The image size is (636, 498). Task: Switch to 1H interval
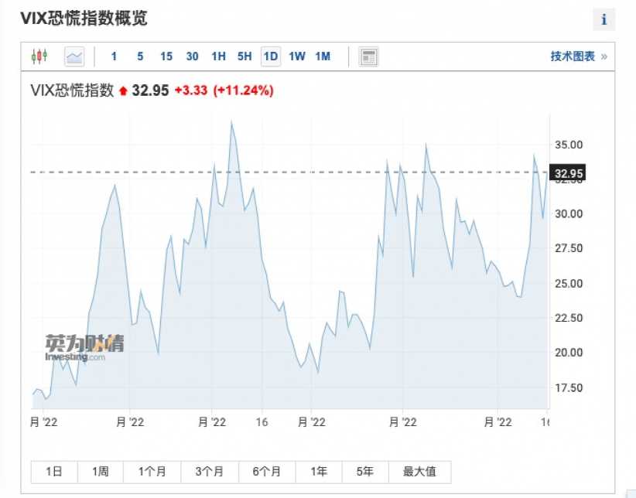point(218,56)
